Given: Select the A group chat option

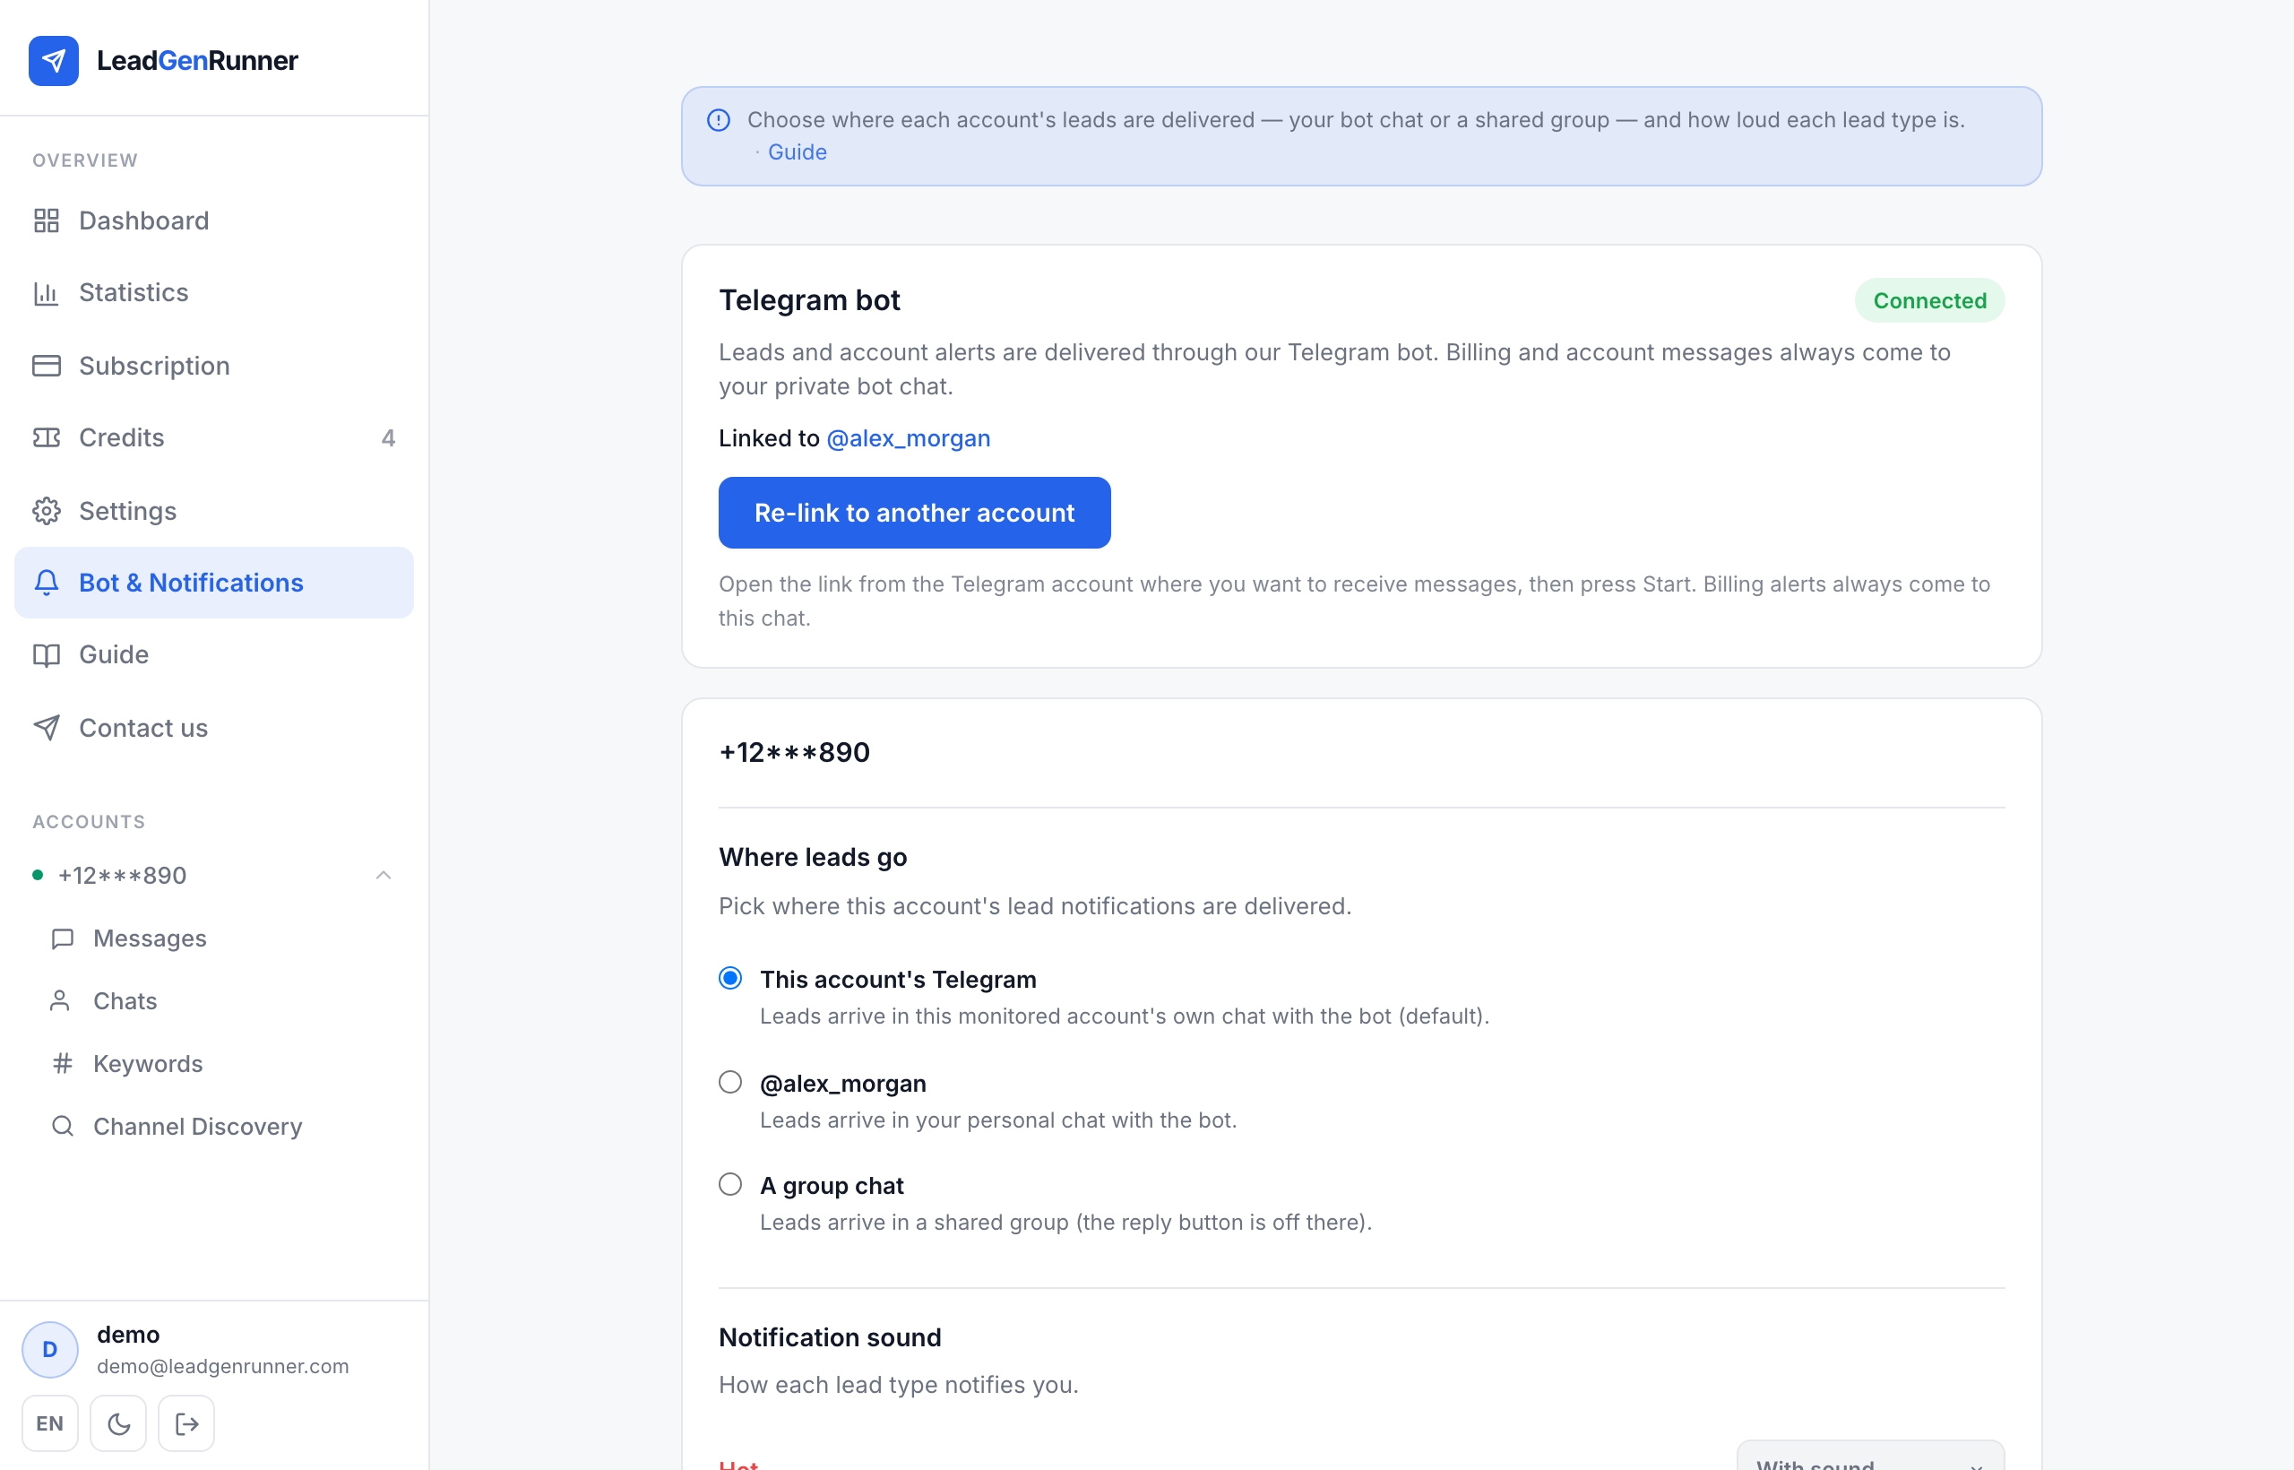Looking at the screenshot, I should pos(730,1185).
